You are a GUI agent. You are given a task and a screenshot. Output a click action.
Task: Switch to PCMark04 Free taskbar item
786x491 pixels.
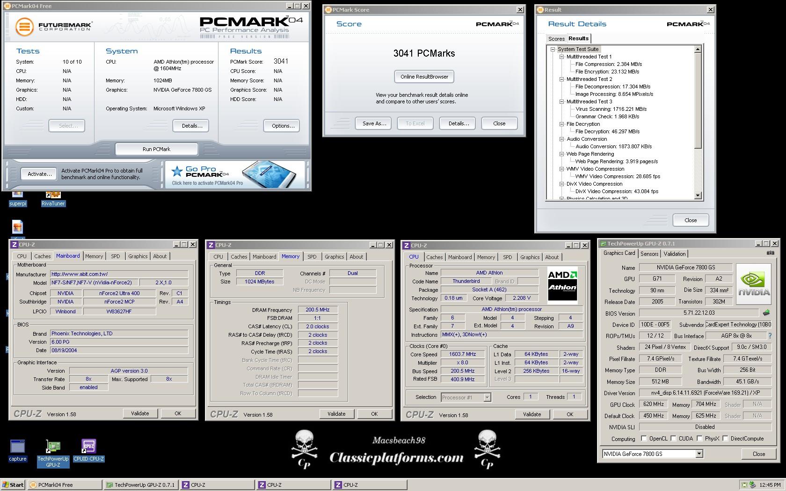click(x=65, y=485)
